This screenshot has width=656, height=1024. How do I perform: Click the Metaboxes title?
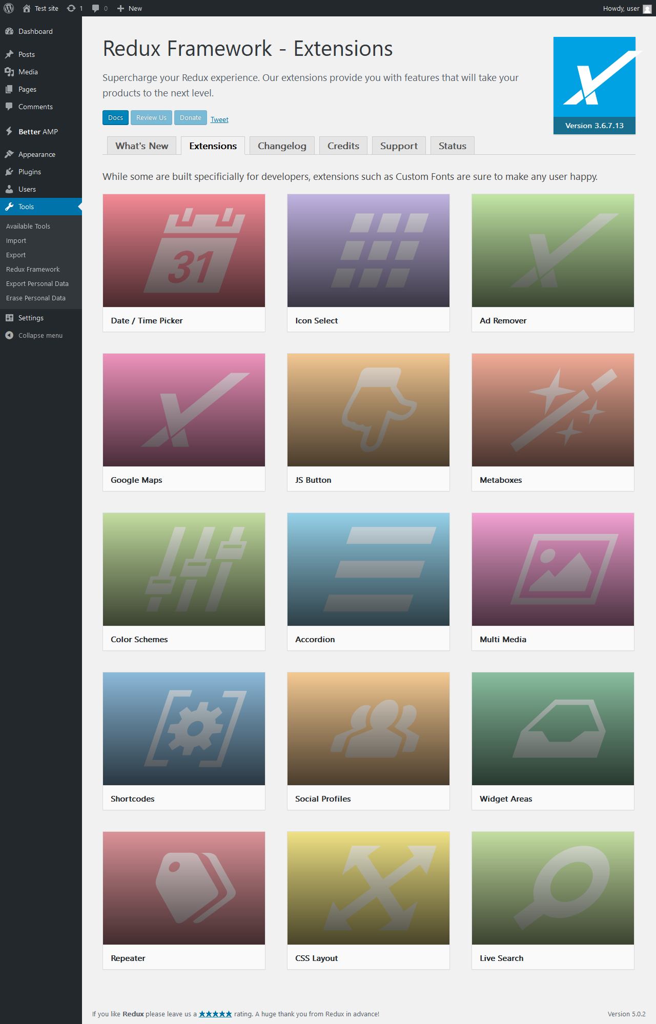pyautogui.click(x=501, y=480)
